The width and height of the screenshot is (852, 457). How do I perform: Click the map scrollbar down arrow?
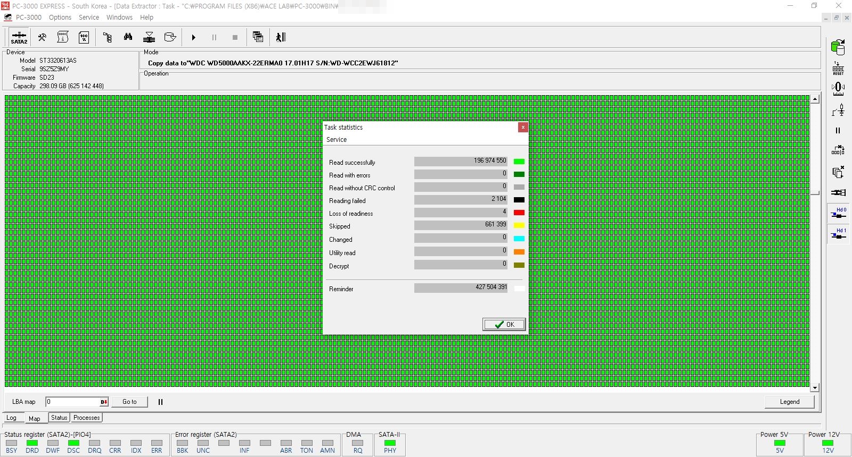pos(815,388)
